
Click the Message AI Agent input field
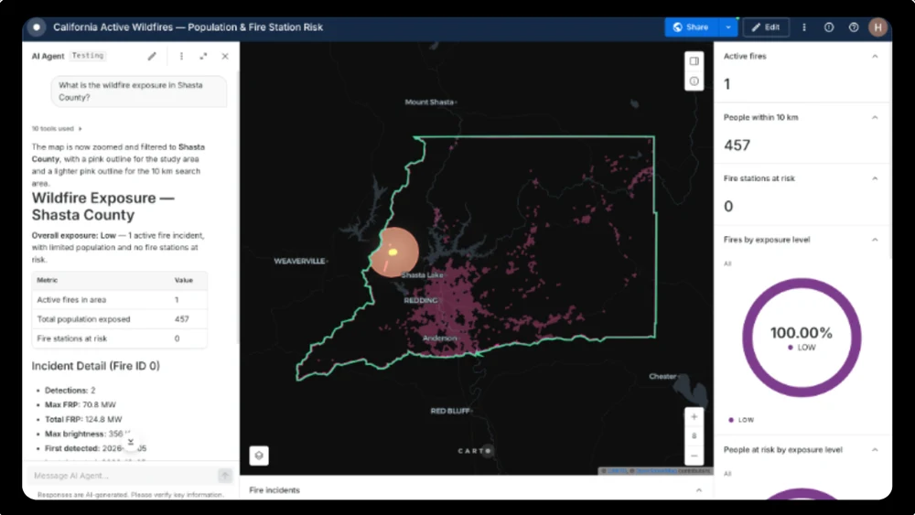(x=124, y=476)
